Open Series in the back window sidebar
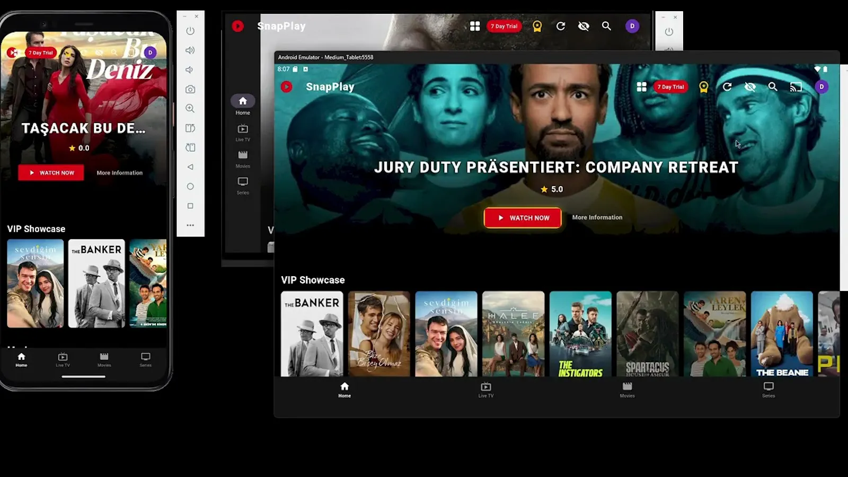This screenshot has width=848, height=477. tap(243, 185)
